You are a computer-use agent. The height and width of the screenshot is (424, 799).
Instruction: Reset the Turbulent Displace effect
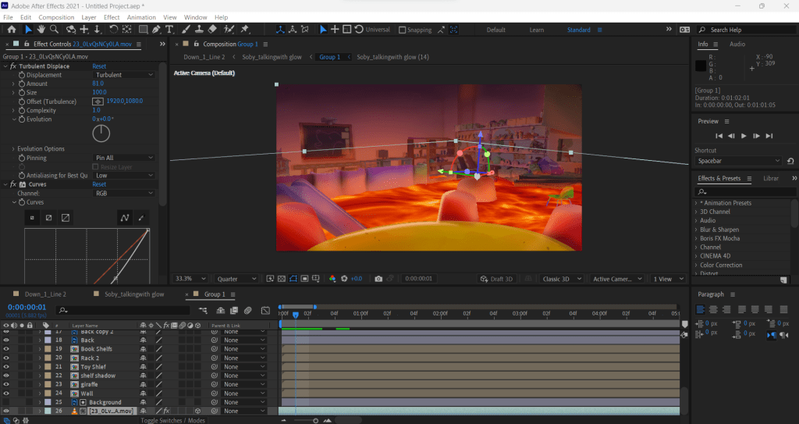pyautogui.click(x=99, y=66)
